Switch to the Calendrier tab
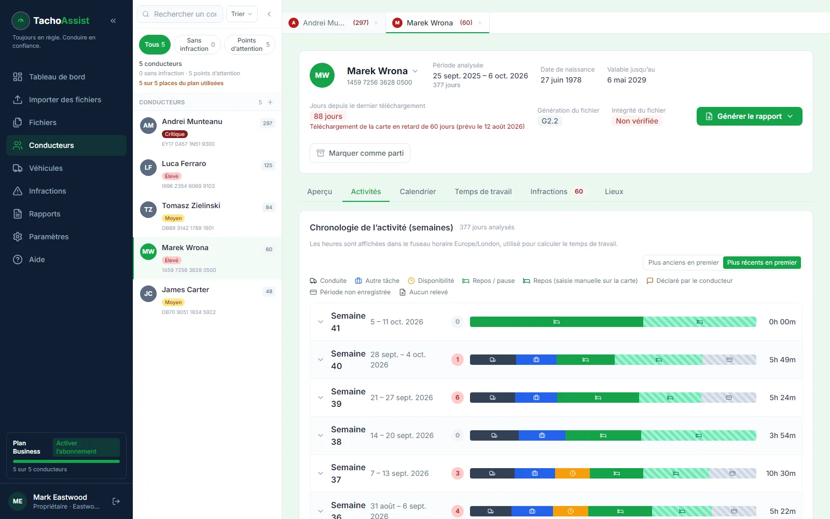The image size is (830, 519). (x=418, y=192)
